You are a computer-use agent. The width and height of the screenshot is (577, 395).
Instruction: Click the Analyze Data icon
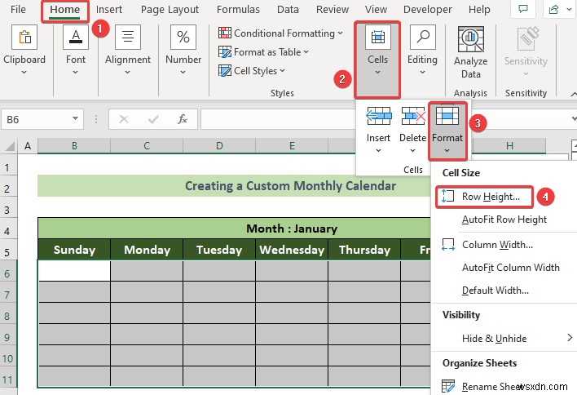471,39
